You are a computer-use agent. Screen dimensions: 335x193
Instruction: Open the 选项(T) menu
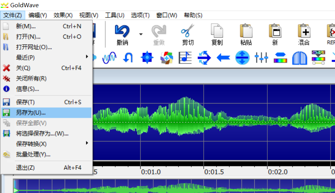point(140,15)
